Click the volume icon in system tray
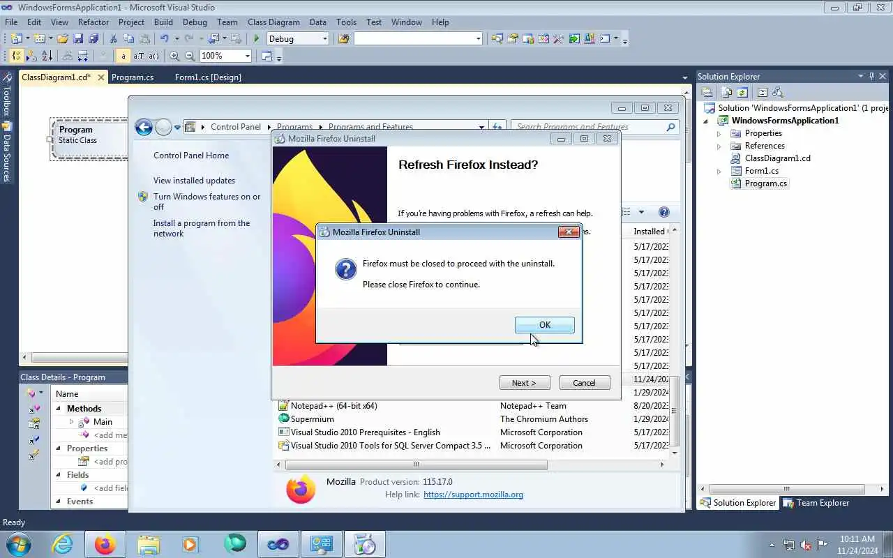 [x=806, y=545]
